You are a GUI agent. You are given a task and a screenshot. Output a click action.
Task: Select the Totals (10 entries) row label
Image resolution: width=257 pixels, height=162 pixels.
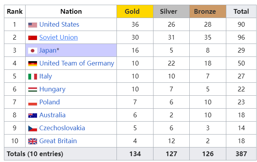[35, 154]
